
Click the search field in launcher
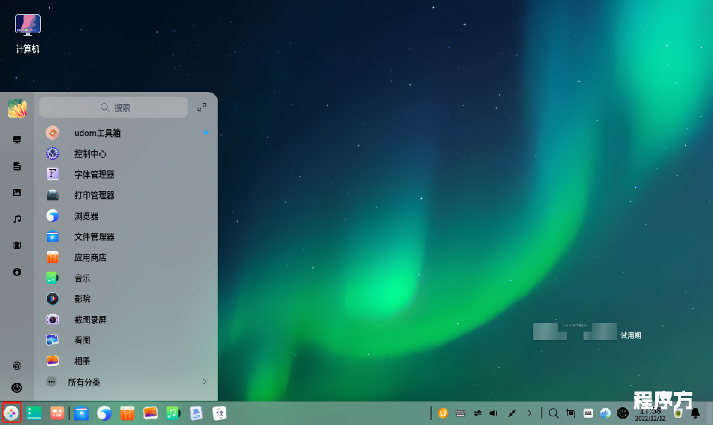pyautogui.click(x=113, y=107)
